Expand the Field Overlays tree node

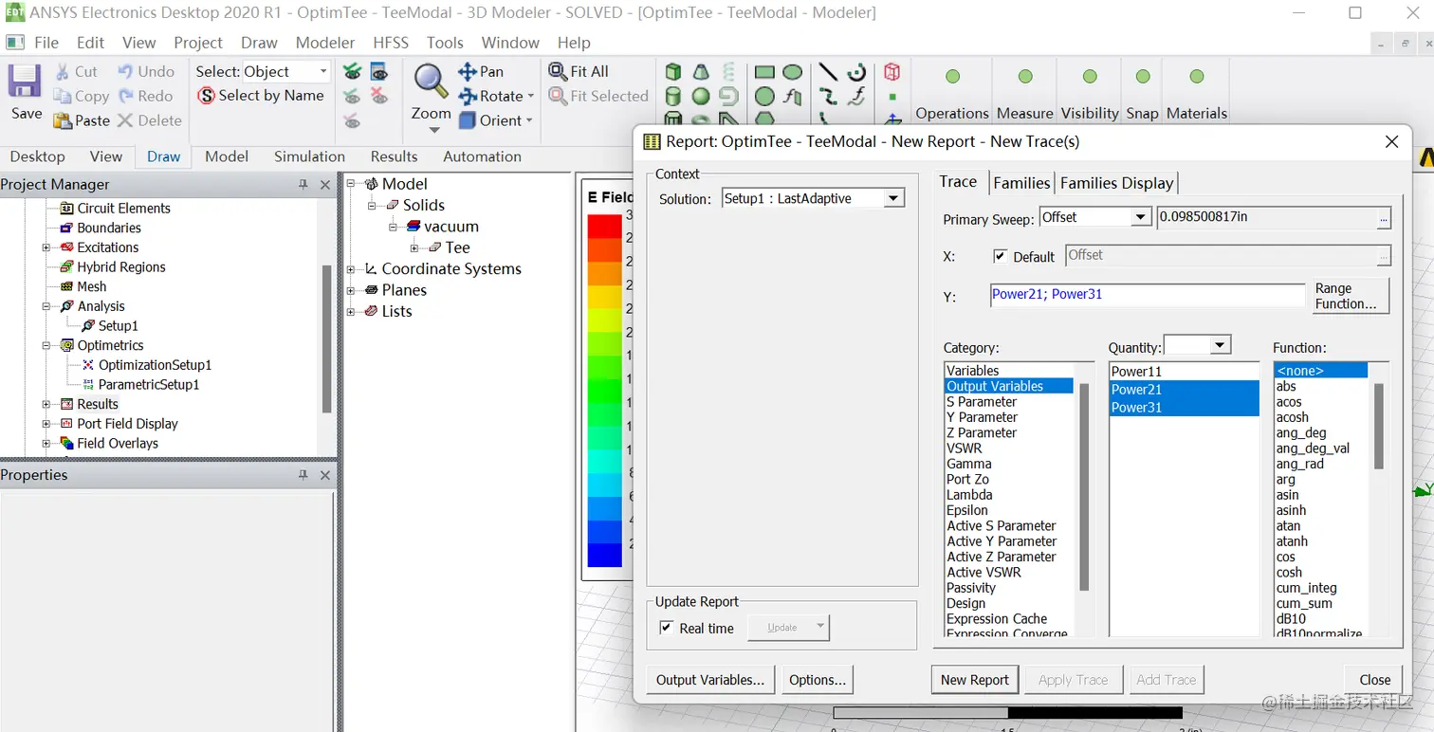pos(46,444)
